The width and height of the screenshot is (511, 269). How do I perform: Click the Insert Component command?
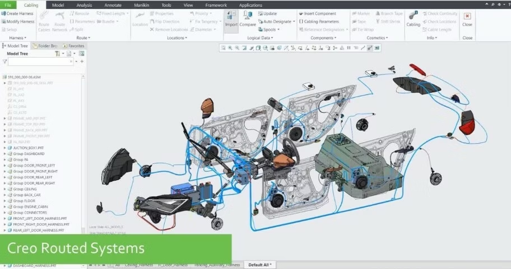point(317,13)
